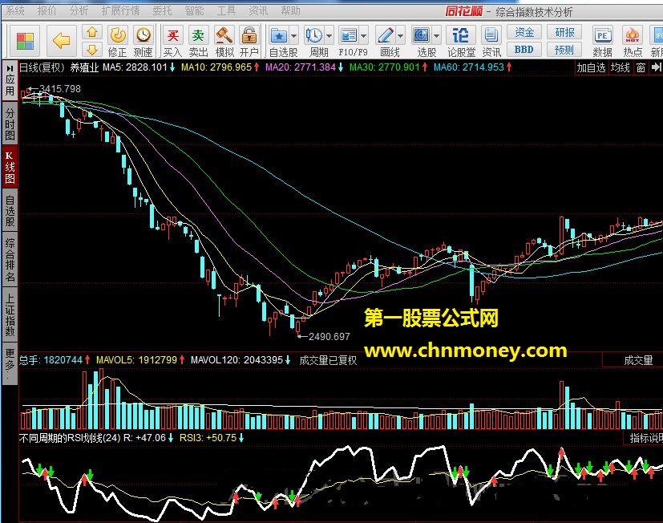This screenshot has height=523, width=663.
Task: Expand the 自选股 toolbar dropdown arrow
Action: (294, 35)
